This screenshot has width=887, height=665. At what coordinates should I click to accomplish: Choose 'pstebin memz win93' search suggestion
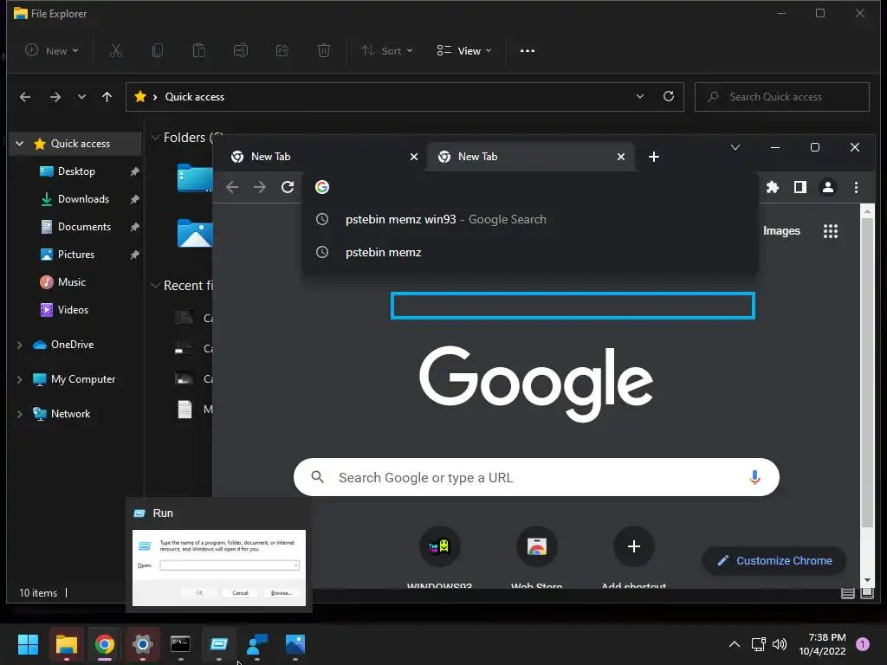click(x=530, y=219)
